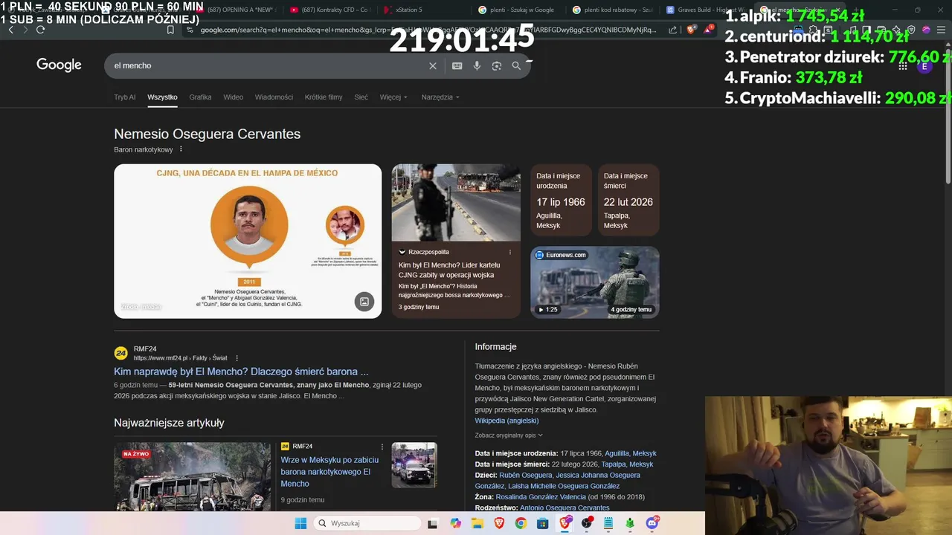Launch Google Chrome from the taskbar

pyautogui.click(x=521, y=523)
